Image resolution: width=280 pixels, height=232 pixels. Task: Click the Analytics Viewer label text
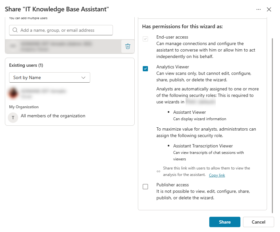point(173,67)
